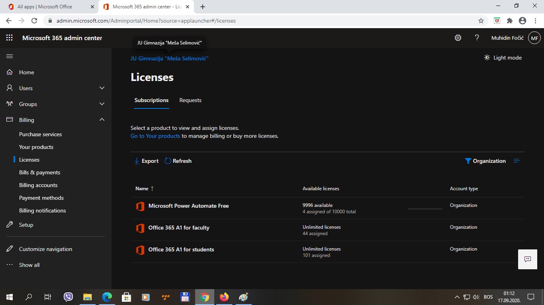
Task: Open taskbar Search
Action: click(29, 297)
